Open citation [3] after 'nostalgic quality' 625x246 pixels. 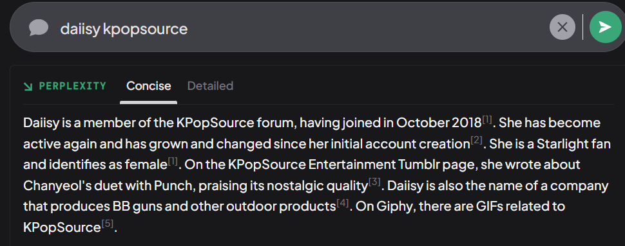(x=375, y=182)
